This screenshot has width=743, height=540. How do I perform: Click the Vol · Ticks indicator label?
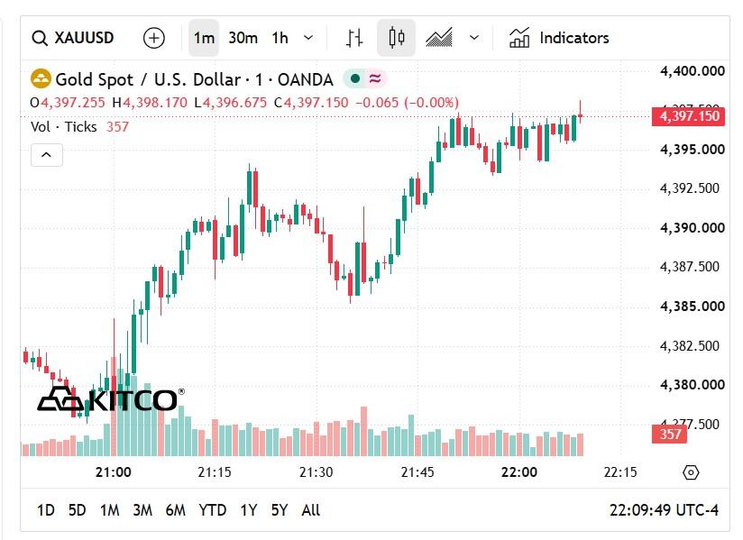coord(63,127)
